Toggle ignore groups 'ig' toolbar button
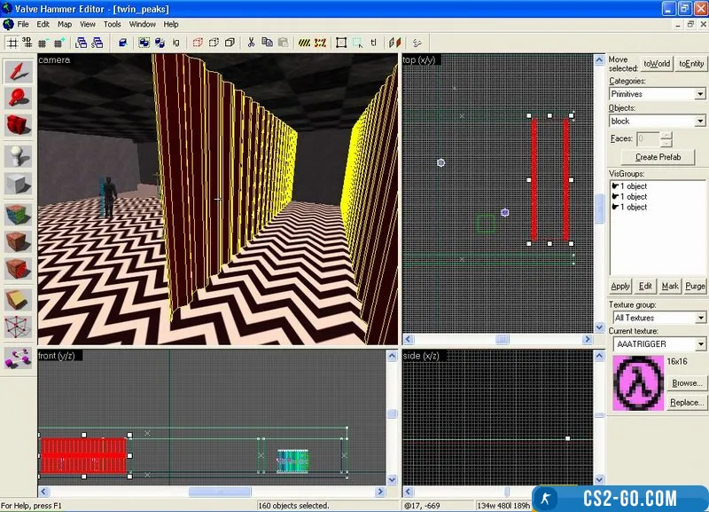The width and height of the screenshot is (709, 512). click(x=176, y=42)
